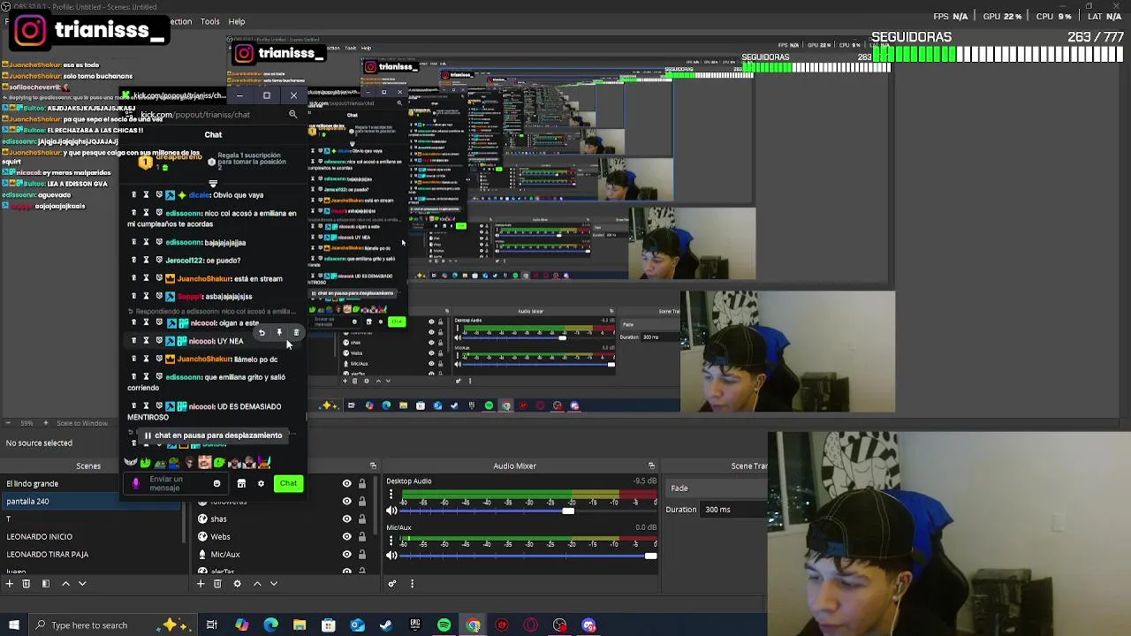Mute Desktop Audio via speaker icon

[x=392, y=510]
